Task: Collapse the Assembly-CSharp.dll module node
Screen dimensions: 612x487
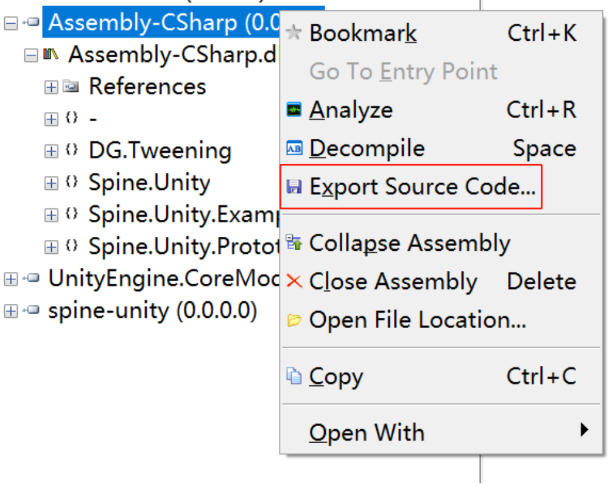Action: coord(31,55)
